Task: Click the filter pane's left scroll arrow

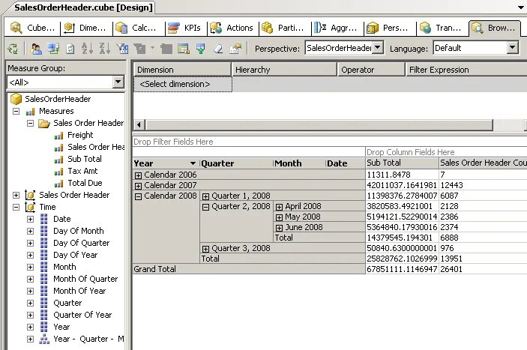Action: pyautogui.click(x=139, y=125)
